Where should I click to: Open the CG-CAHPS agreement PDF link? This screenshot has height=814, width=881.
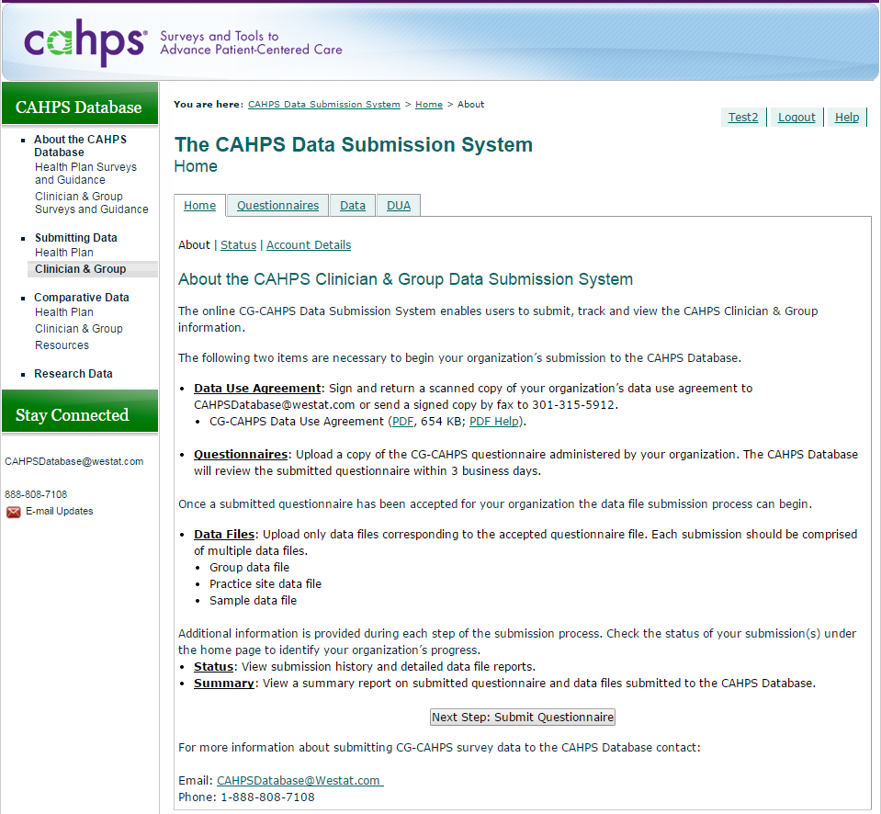tap(402, 422)
